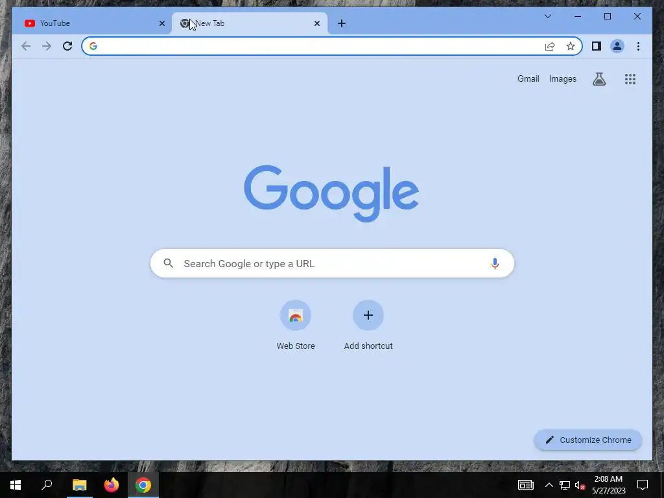The height and width of the screenshot is (498, 664).
Task: Close the New Tab tab
Action: [x=316, y=23]
